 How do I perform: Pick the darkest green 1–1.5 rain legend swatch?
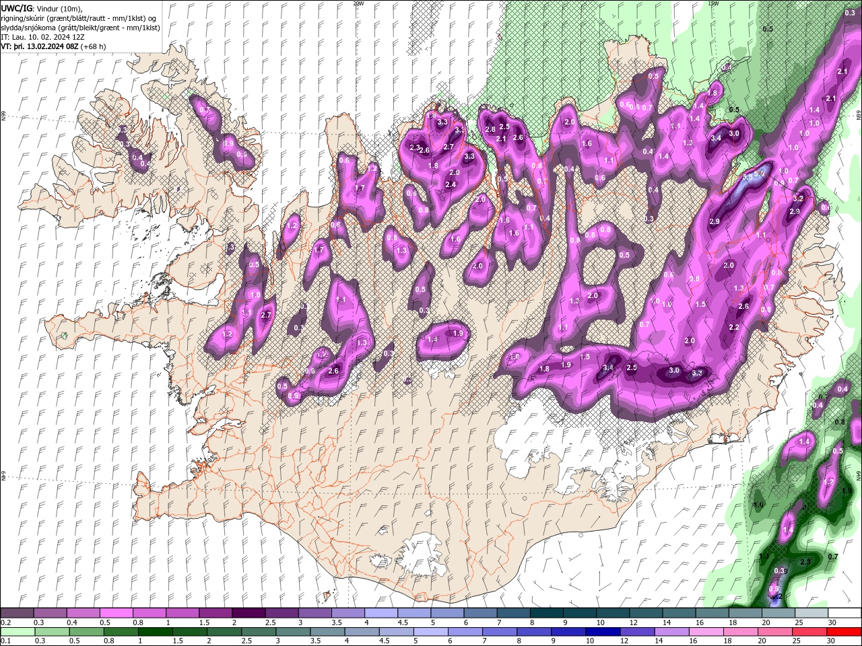click(x=155, y=632)
